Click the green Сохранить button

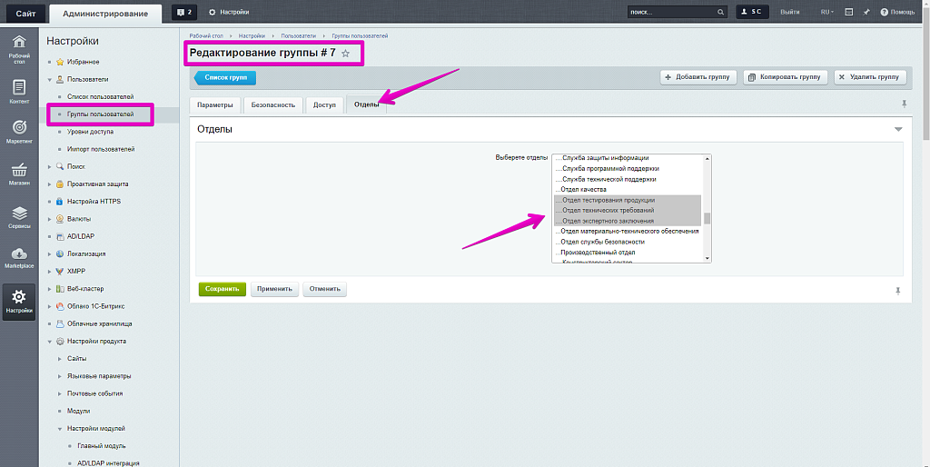click(x=222, y=289)
